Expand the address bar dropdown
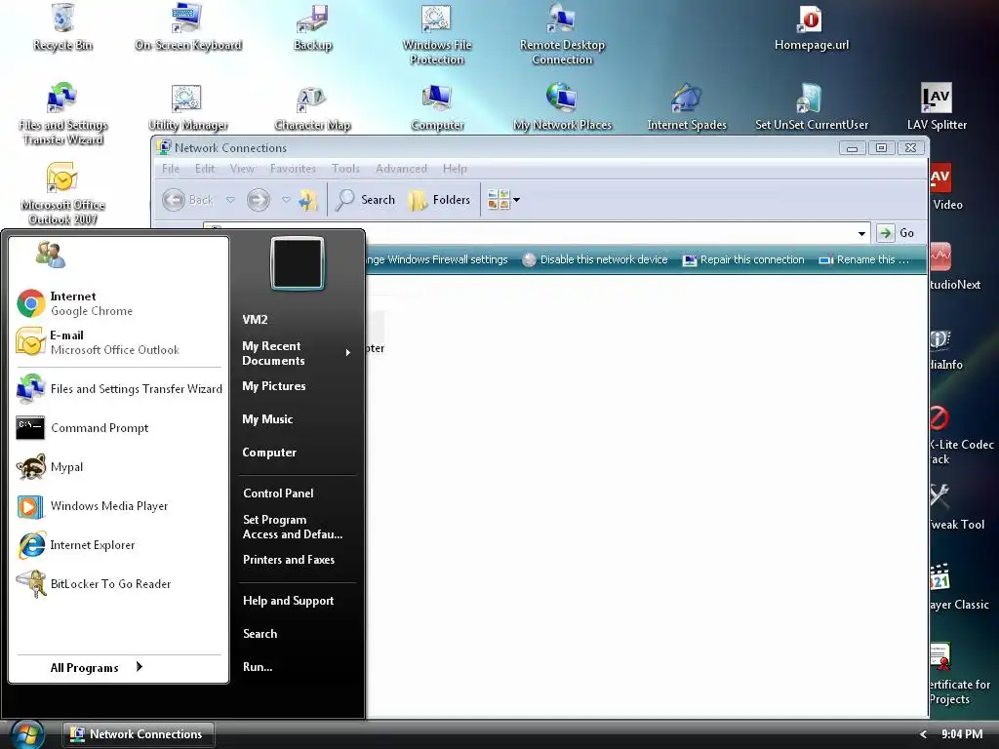 pos(861,234)
